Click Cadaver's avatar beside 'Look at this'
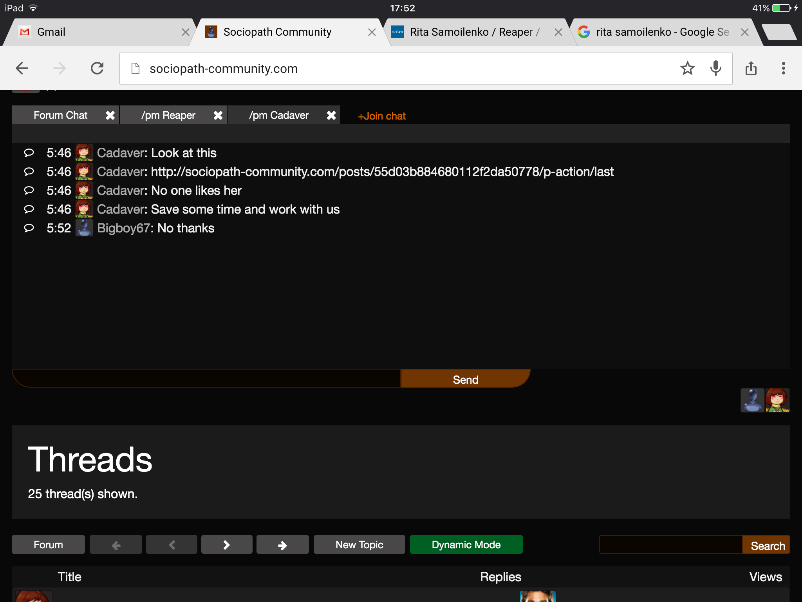Image resolution: width=802 pixels, height=602 pixels. point(84,153)
